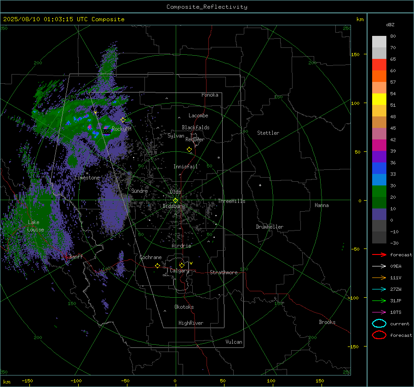Viewport: 414px width, 387px height.
Task: Click the Ponoka city label
Action: 210,95
